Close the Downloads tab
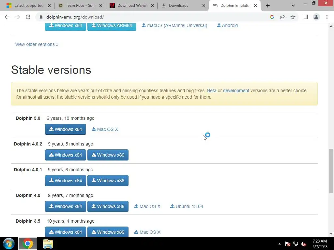 coord(204,6)
